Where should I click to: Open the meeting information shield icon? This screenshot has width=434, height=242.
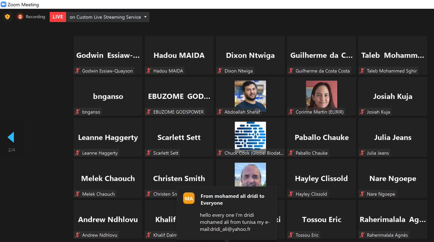pos(7,17)
